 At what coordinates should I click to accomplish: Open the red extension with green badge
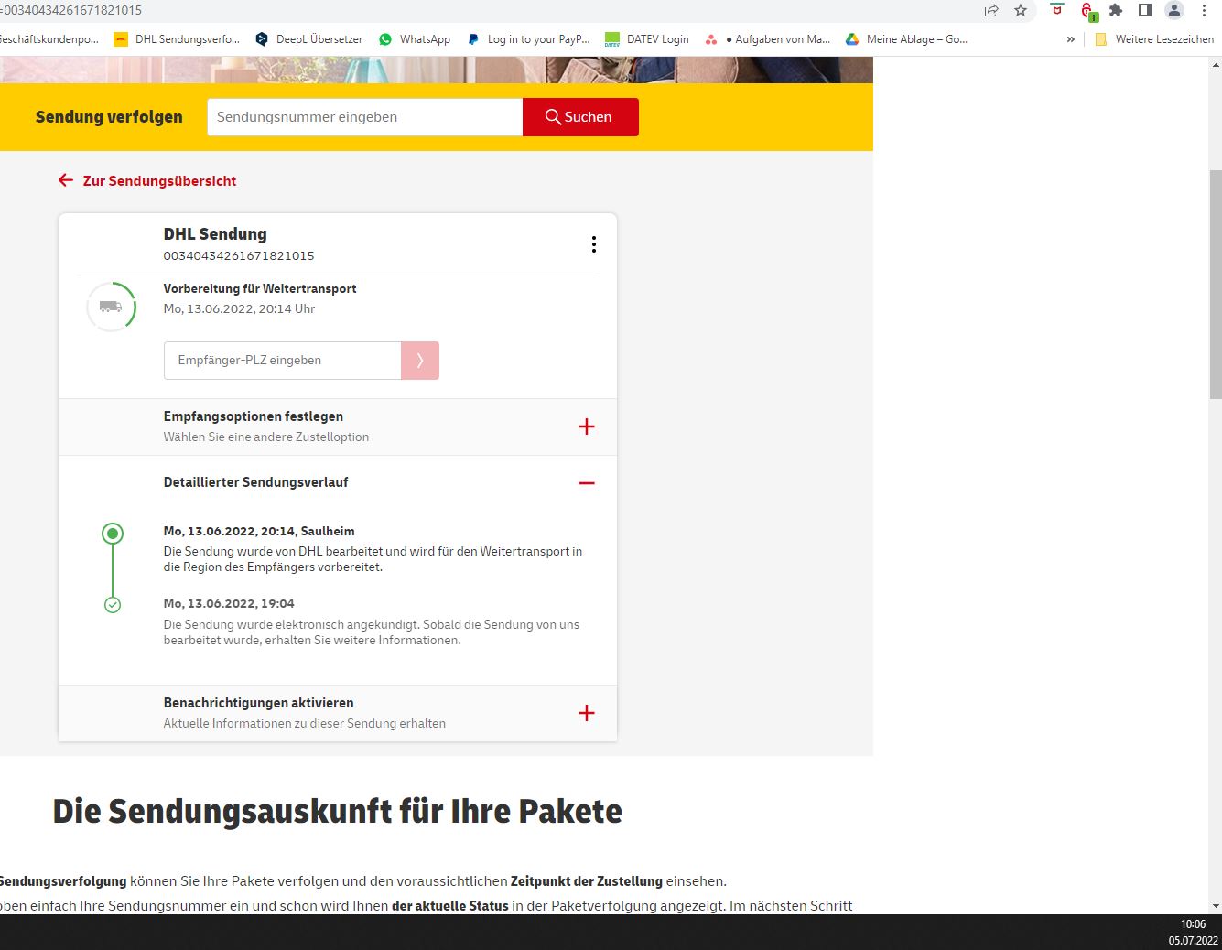pyautogui.click(x=1088, y=11)
